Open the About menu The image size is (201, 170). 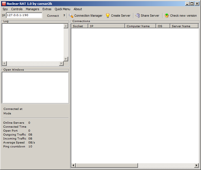(78, 9)
